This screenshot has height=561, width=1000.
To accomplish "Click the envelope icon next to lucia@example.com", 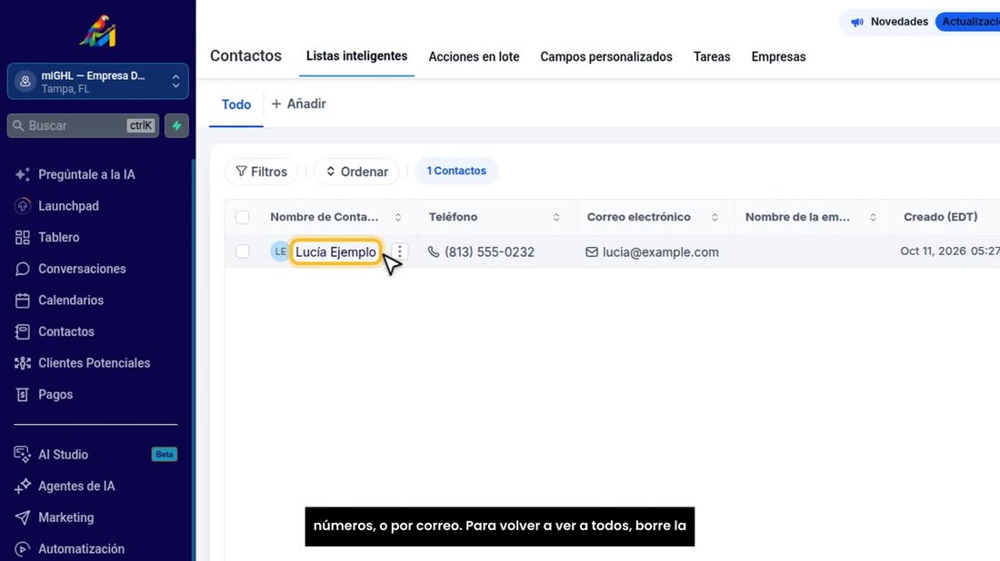I will pyautogui.click(x=592, y=251).
